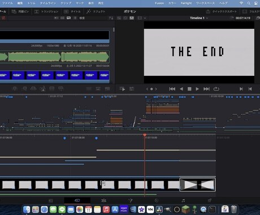Viewport: 260px width, 215px height.
Task: Open Finder from the Dock
Action: point(27,209)
